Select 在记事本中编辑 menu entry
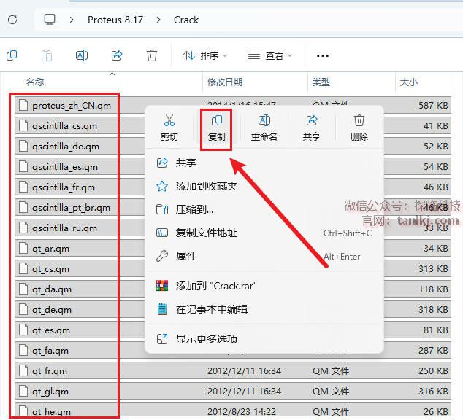This screenshot has height=420, width=463. (x=264, y=309)
